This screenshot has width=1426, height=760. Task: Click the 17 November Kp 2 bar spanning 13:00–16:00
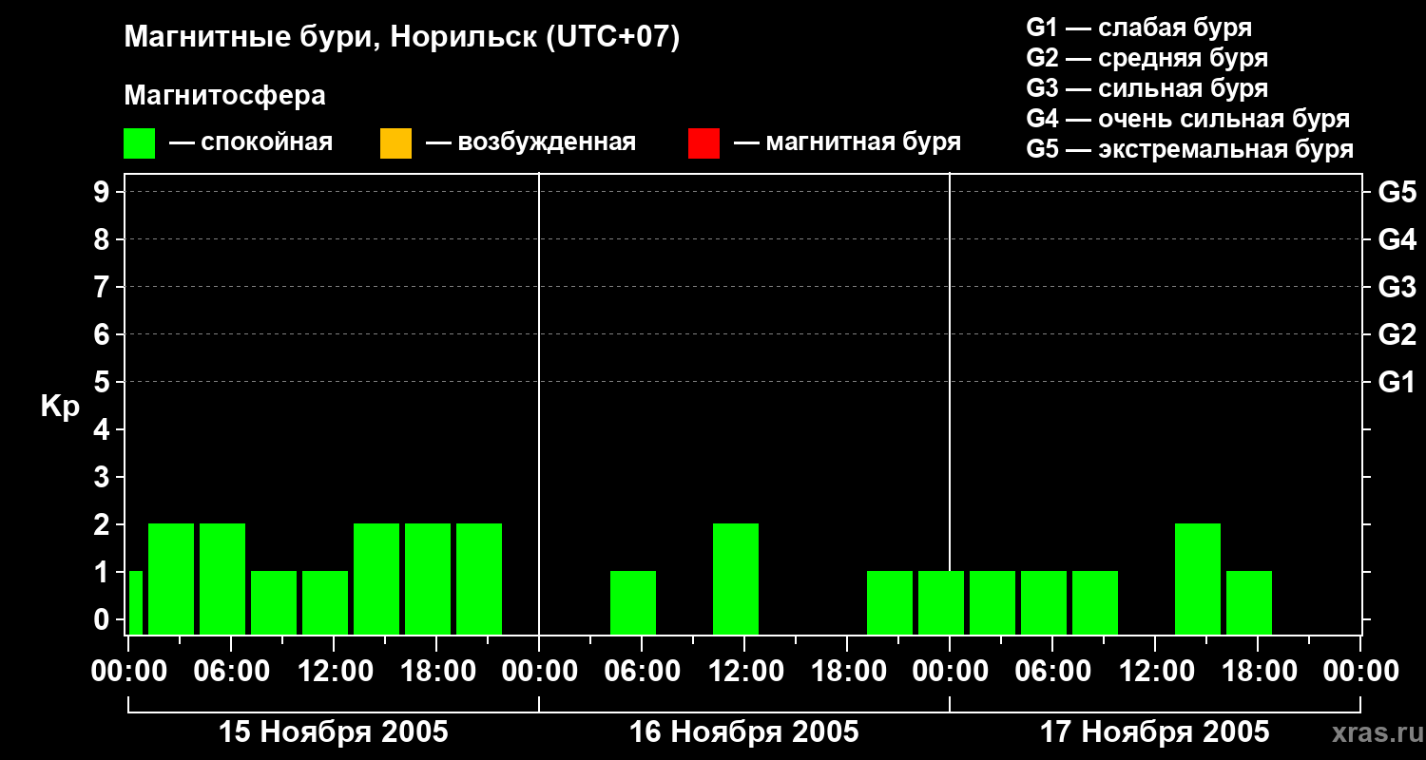click(x=1198, y=579)
